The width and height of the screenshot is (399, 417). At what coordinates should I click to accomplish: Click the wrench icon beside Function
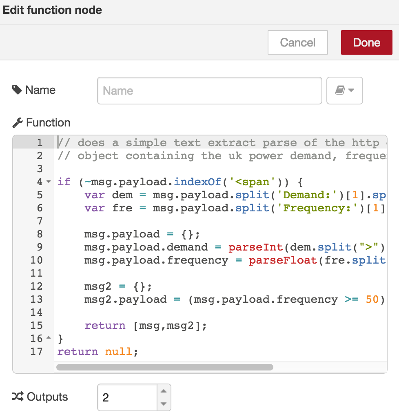tap(18, 123)
